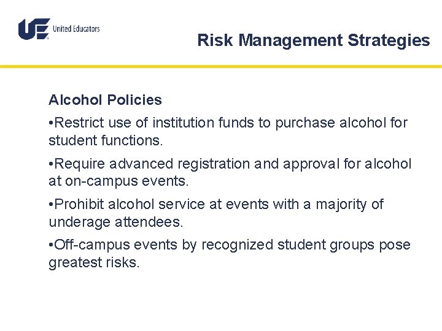Viewport: 442px width, 331px height.
Task: Click the text 'student functions.'
Action: 106,140
